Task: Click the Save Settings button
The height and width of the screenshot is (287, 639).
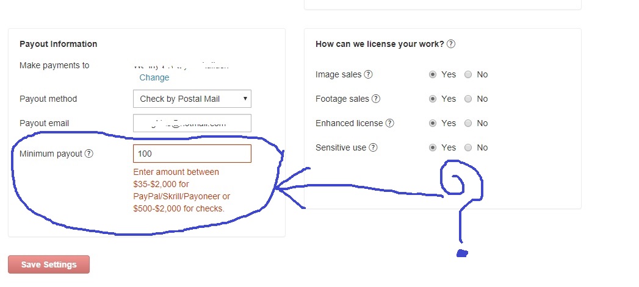Action: click(49, 264)
